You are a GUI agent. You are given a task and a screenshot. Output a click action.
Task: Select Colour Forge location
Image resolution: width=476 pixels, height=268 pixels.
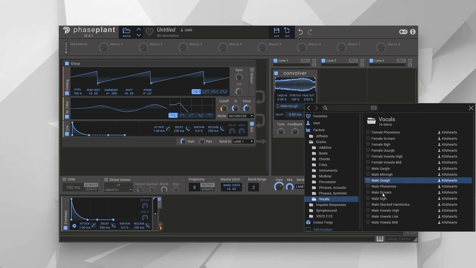323,223
